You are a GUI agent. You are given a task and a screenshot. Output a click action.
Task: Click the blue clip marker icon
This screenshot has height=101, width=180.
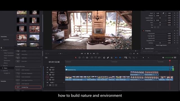coord(120,58)
